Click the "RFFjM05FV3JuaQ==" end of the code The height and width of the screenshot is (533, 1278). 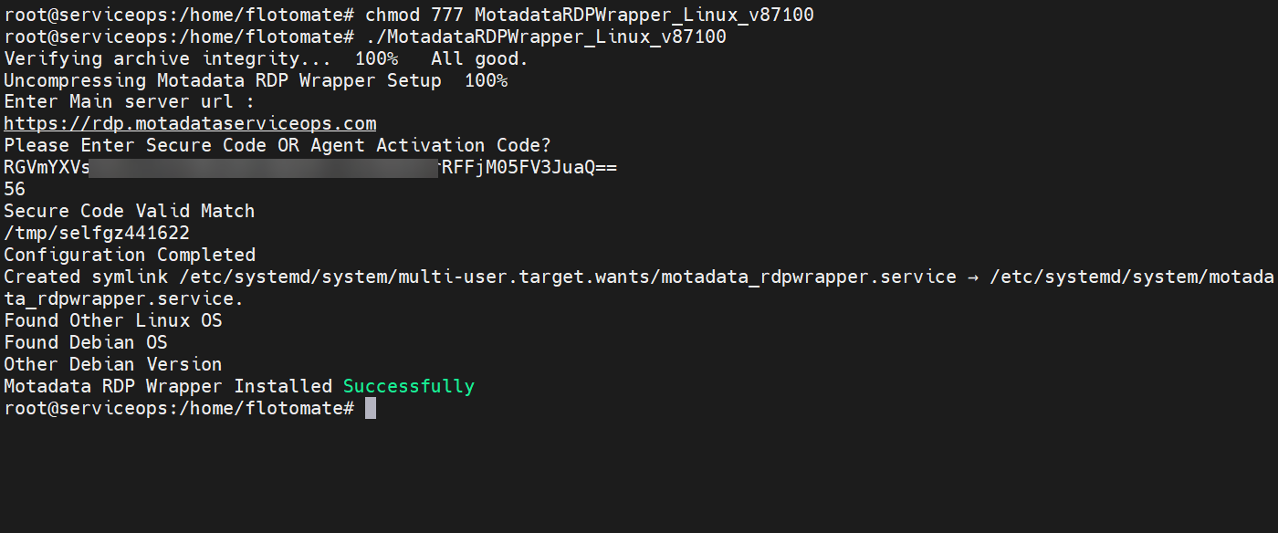coord(529,167)
